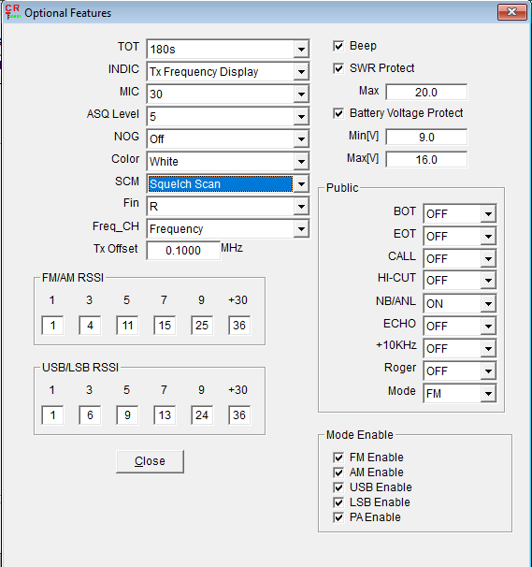532x567 pixels.
Task: Click USB/LSB RSSI field for +30
Action: pyautogui.click(x=239, y=414)
